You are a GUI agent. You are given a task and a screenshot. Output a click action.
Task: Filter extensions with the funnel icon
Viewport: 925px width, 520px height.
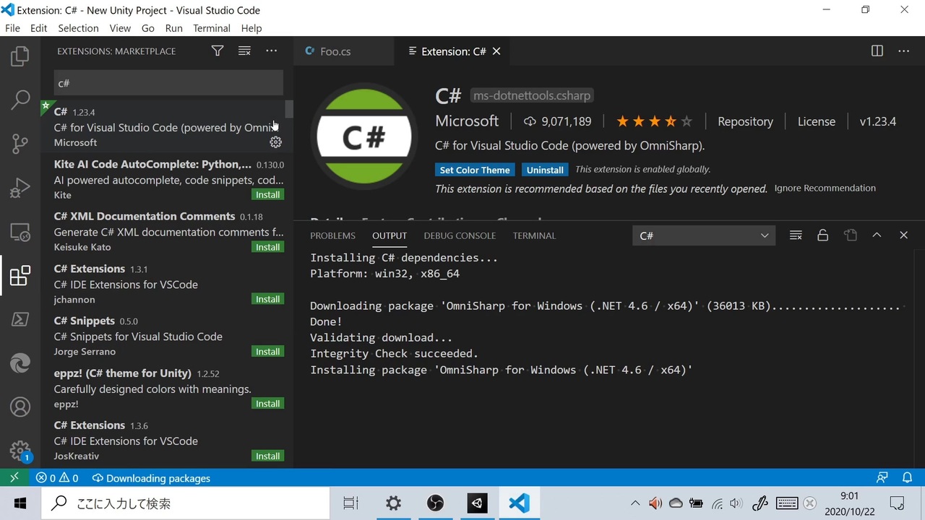click(x=218, y=51)
